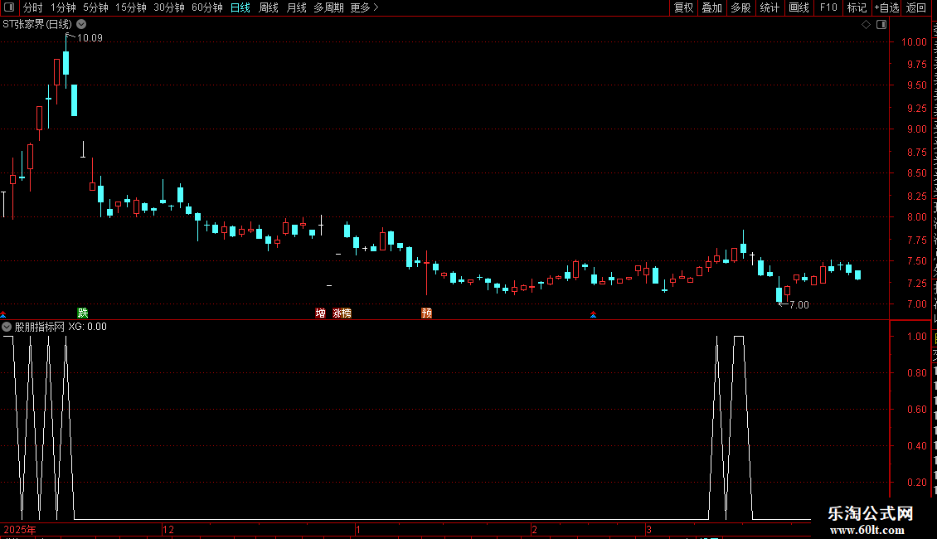This screenshot has width=937, height=539.
Task: Click the 复权 adjustment button
Action: pos(683,7)
